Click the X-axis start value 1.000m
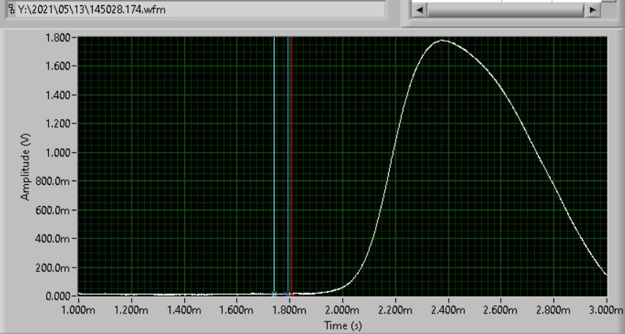625x334 pixels. click(78, 310)
